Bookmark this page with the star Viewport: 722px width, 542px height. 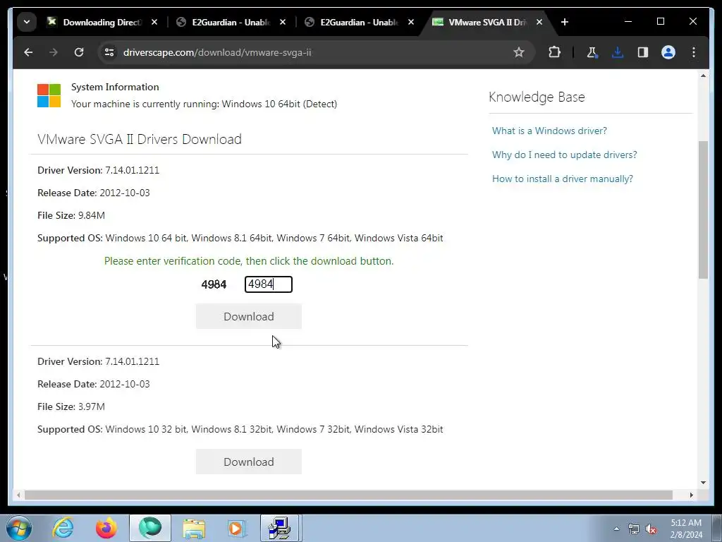[x=519, y=52]
